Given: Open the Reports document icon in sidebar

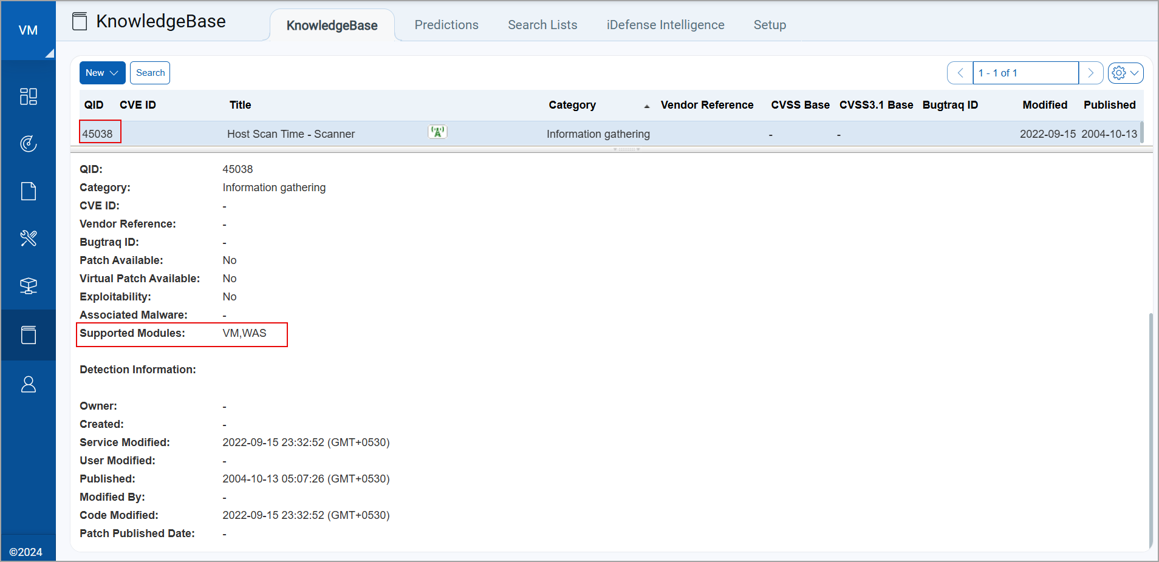Looking at the screenshot, I should (29, 191).
